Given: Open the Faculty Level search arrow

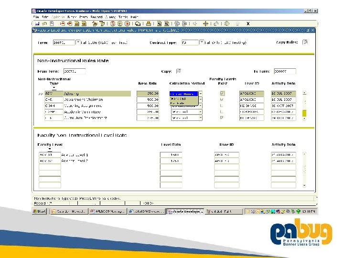Looking at the screenshot, I should pos(50,149).
